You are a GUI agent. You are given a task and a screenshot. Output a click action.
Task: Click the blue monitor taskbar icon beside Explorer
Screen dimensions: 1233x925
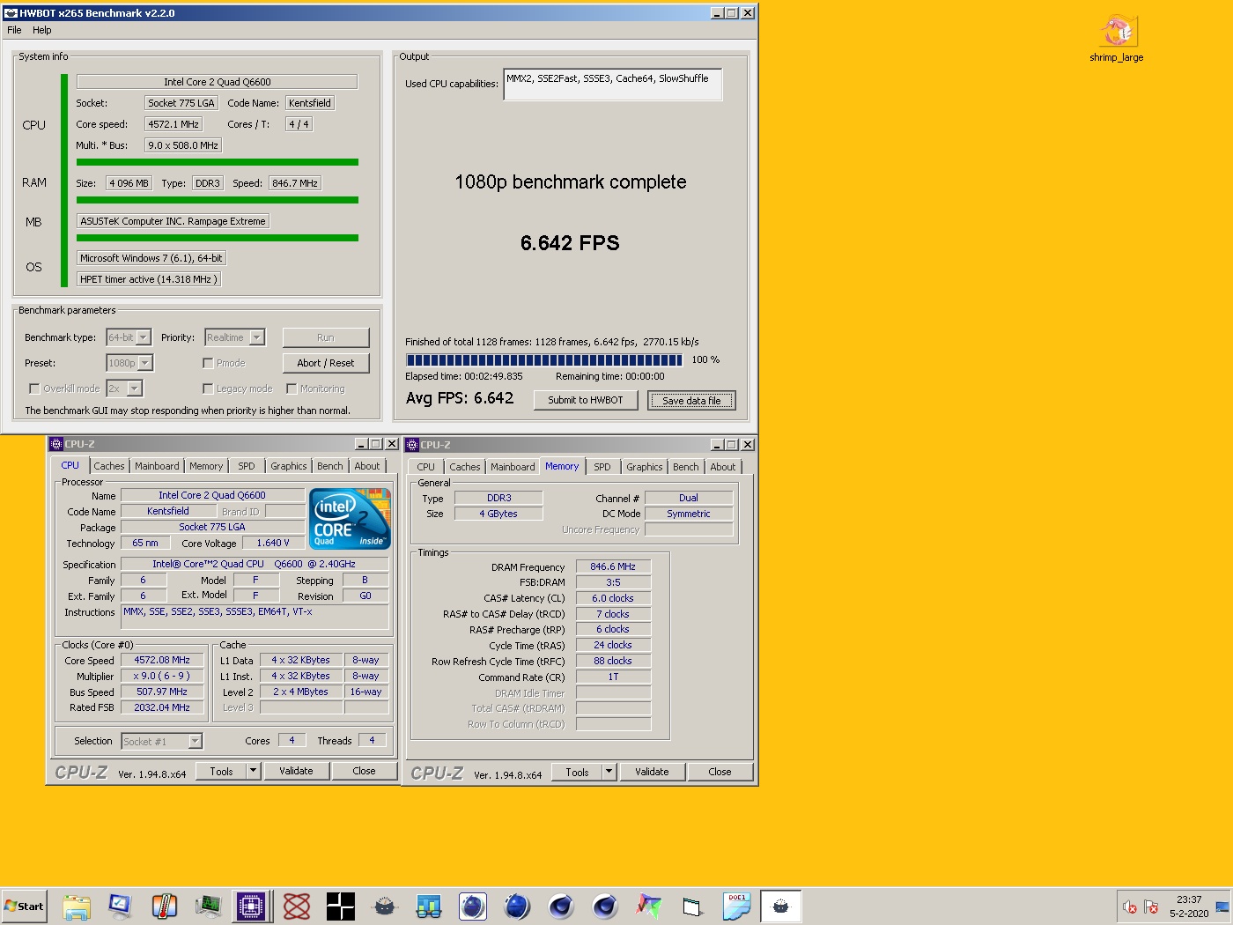(x=120, y=906)
